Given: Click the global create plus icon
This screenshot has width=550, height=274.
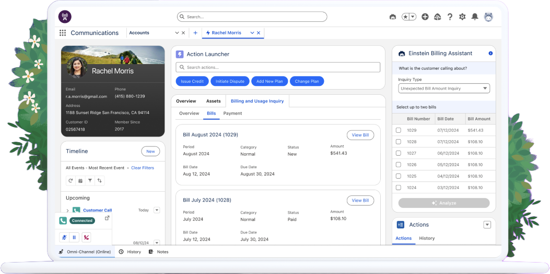Looking at the screenshot, I should [x=425, y=17].
